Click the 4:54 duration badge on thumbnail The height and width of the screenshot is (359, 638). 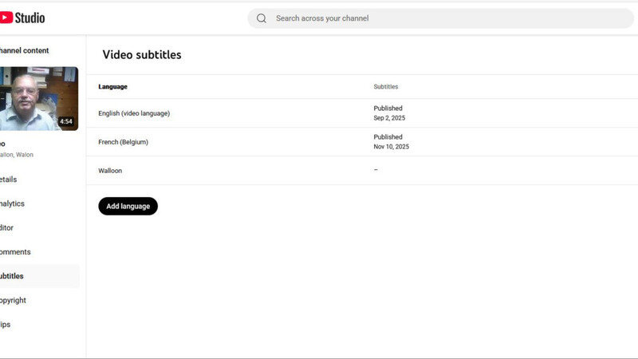[66, 122]
